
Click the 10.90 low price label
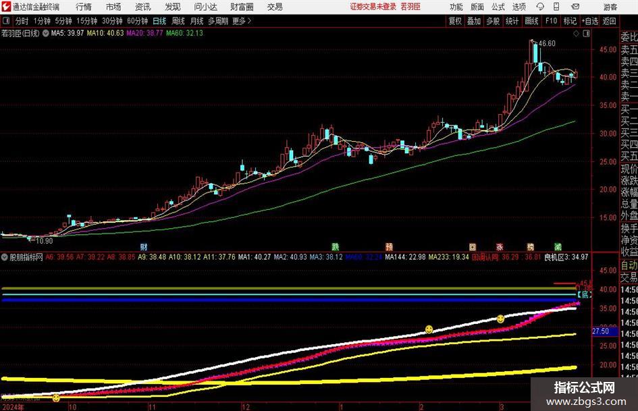pos(45,241)
